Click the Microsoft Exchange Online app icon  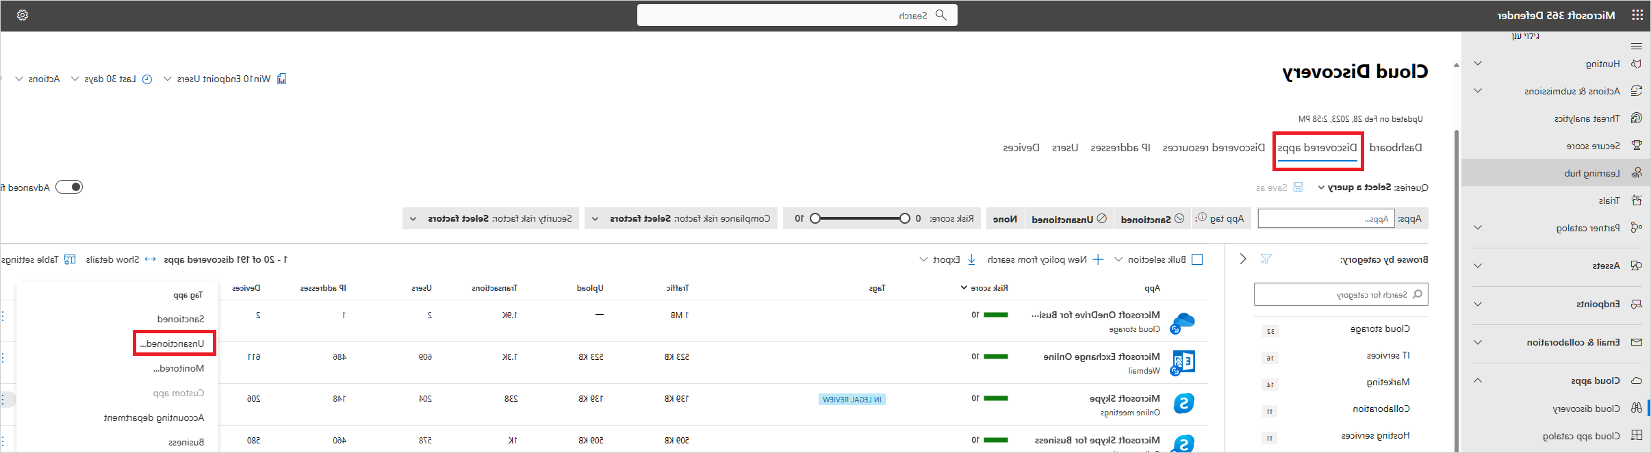pos(1182,363)
